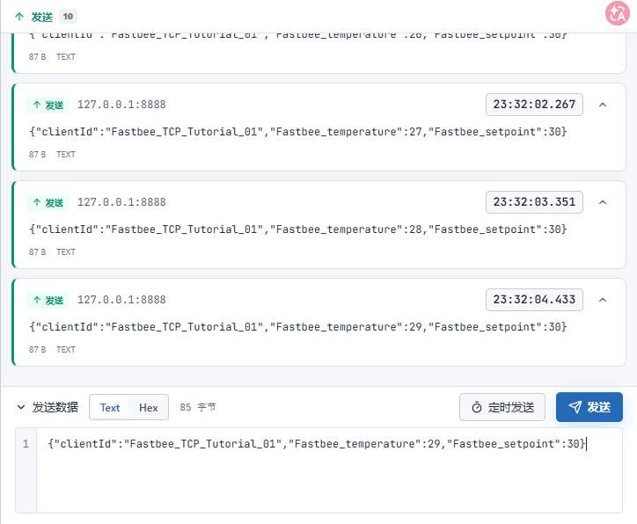The image size is (637, 524).
Task: Collapse the 发送数据 section
Action: [x=21, y=407]
